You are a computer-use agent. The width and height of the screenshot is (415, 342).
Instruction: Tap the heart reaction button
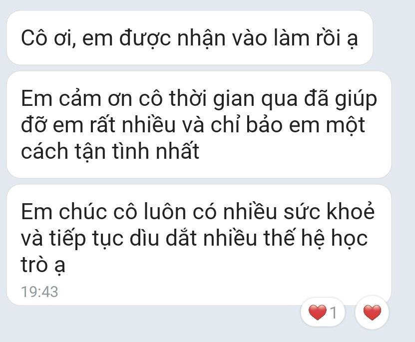(x=372, y=313)
